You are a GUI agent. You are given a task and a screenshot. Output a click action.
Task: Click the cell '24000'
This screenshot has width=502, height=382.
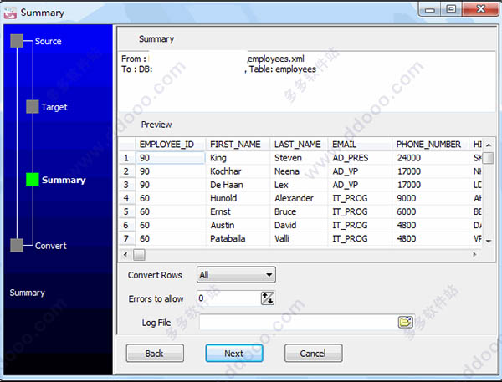430,158
